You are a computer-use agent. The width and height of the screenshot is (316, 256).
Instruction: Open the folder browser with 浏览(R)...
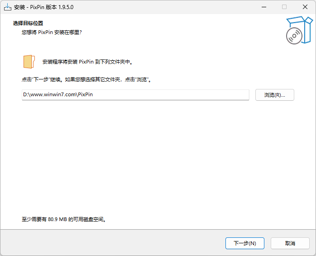(274, 95)
